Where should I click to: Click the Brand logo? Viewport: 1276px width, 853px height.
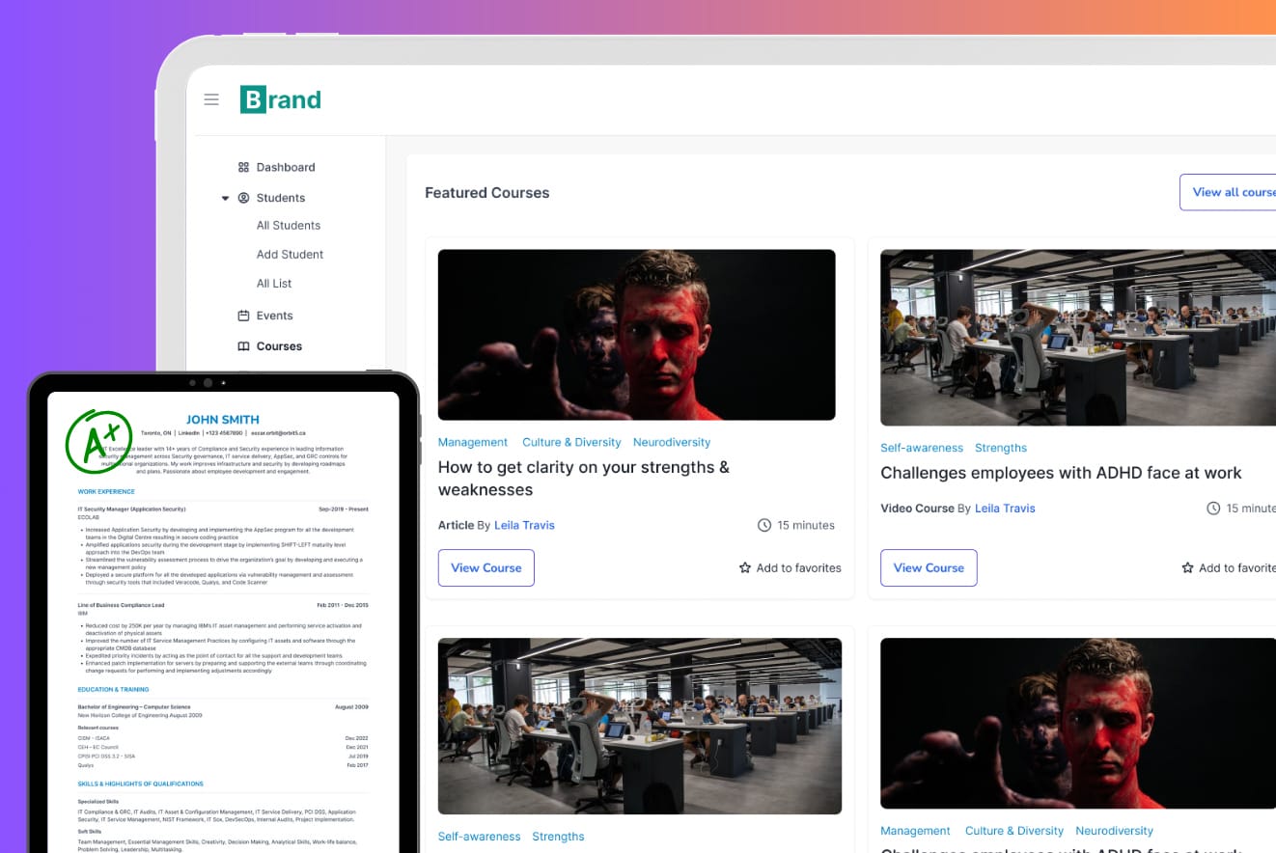coord(279,98)
